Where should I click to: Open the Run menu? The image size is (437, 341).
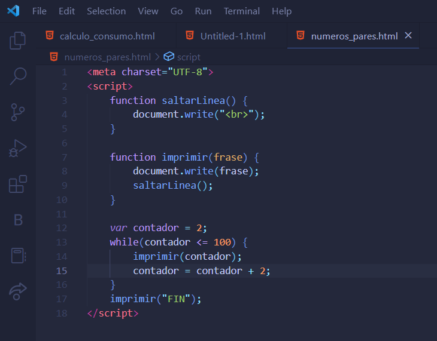pos(203,11)
